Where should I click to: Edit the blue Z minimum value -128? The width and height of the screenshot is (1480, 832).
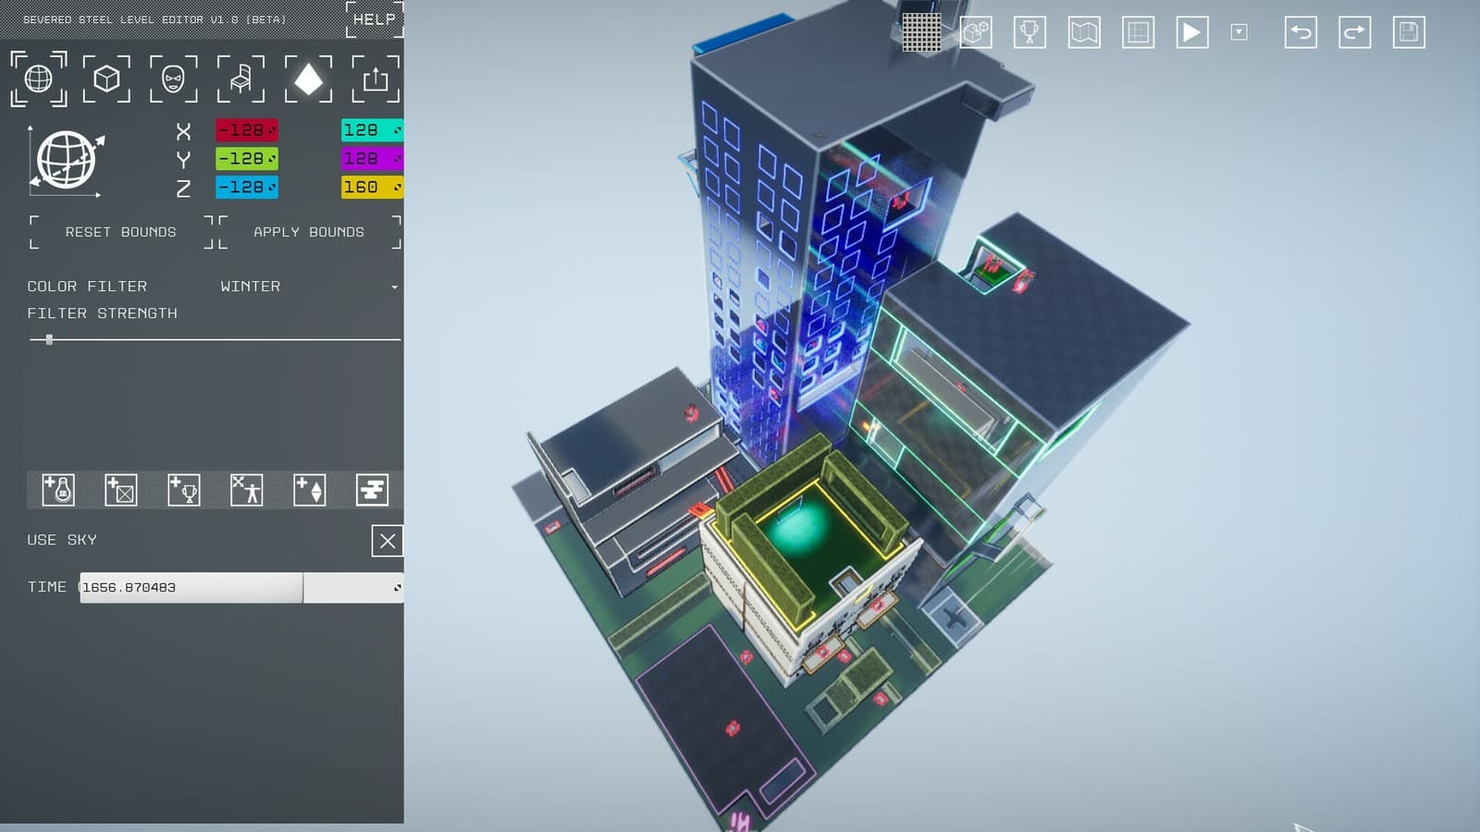pos(247,188)
